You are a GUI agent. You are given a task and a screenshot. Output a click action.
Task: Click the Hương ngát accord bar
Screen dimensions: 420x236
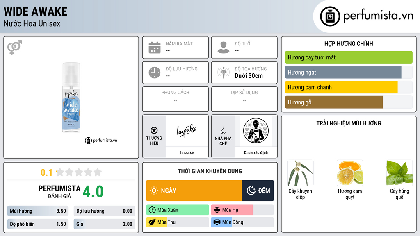(x=349, y=72)
